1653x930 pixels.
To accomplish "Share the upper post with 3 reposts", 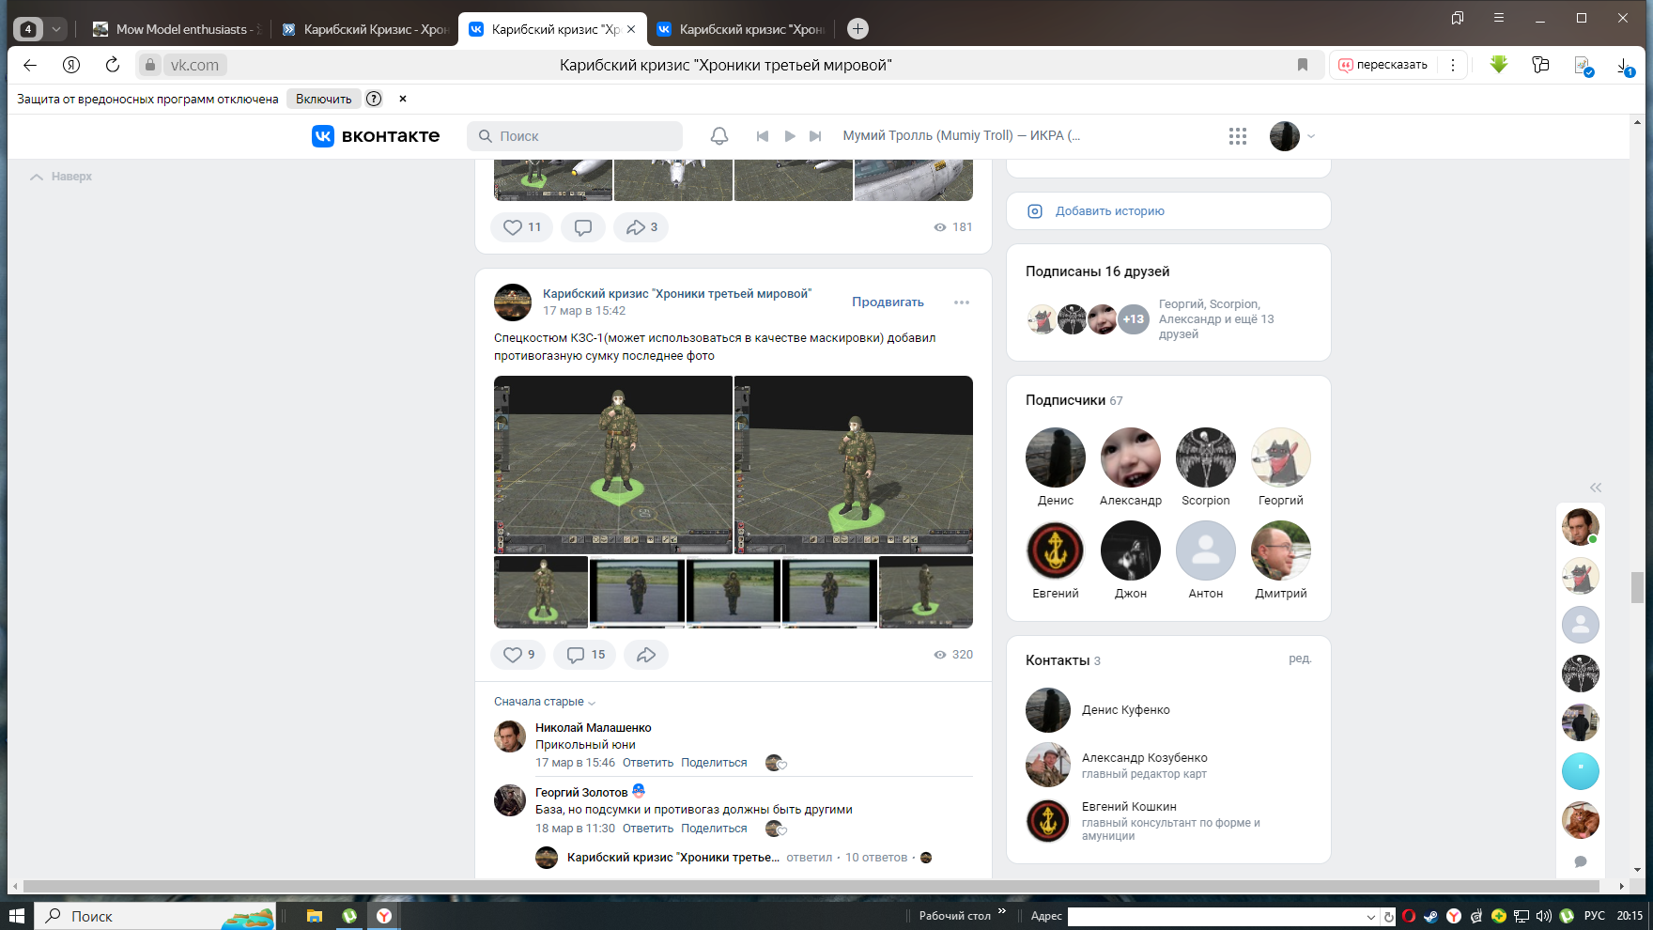I will pos(641,227).
